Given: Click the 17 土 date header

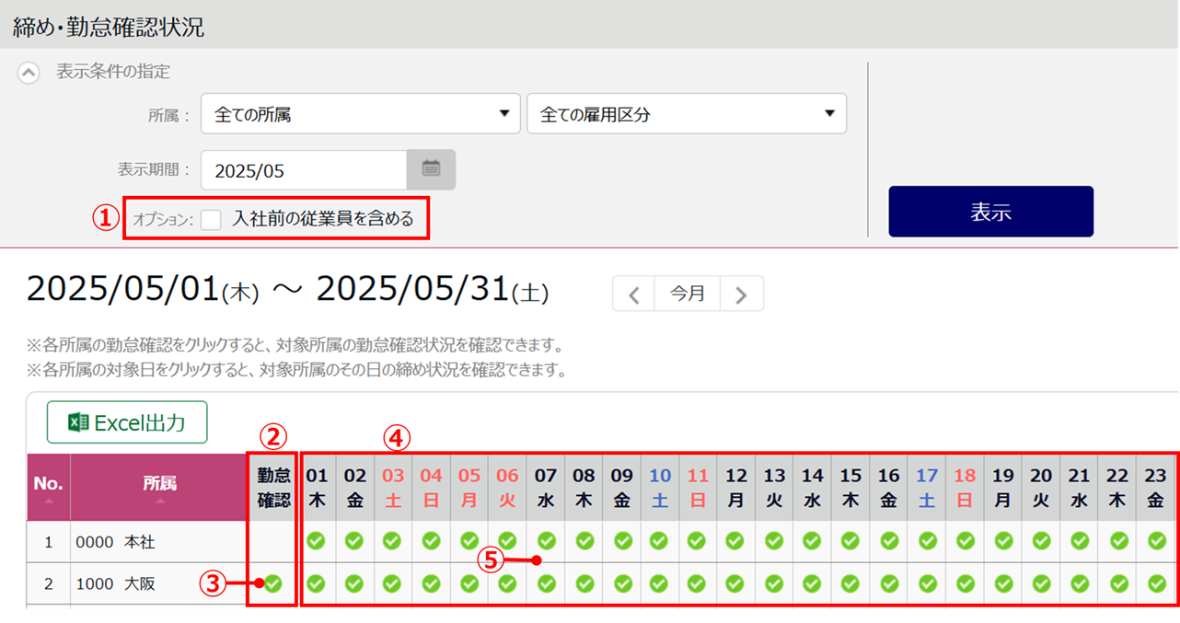Looking at the screenshot, I should pyautogui.click(x=927, y=488).
